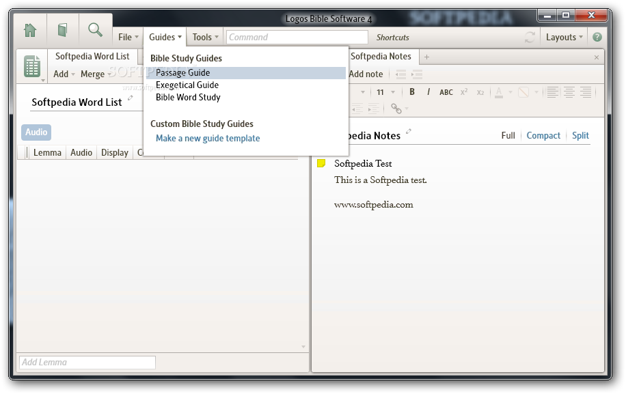Increase paragraph indent in formatting toolbar
Viewport: 626px width, 394px height.
374,109
